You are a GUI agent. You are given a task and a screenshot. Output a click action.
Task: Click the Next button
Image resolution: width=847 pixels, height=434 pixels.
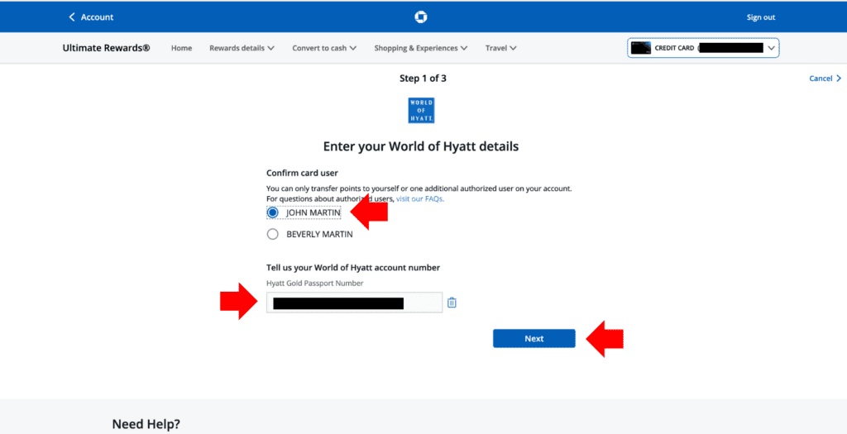(534, 338)
